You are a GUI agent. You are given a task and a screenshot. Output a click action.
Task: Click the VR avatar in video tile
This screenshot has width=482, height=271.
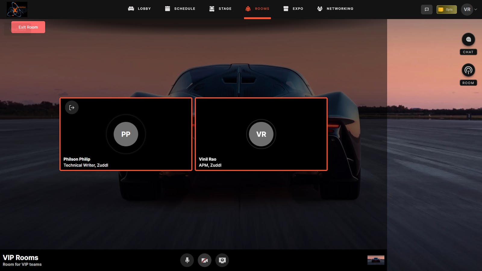pos(261,134)
